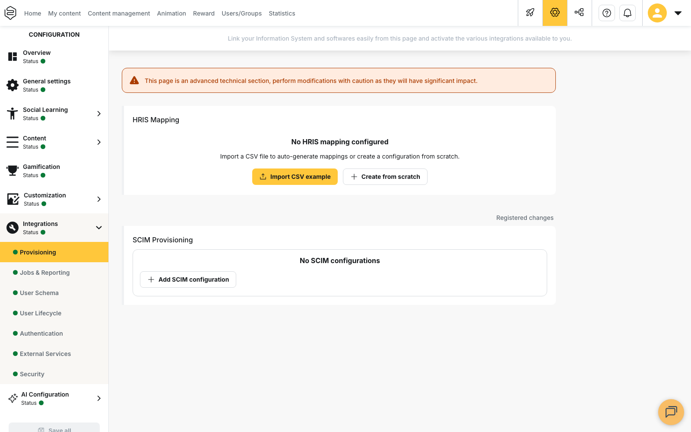Expand the Social Learning chevron

tap(99, 114)
